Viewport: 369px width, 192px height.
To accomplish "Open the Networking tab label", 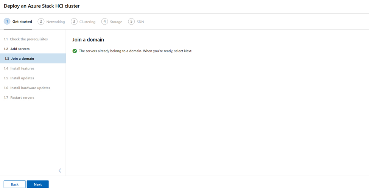I will point(56,22).
